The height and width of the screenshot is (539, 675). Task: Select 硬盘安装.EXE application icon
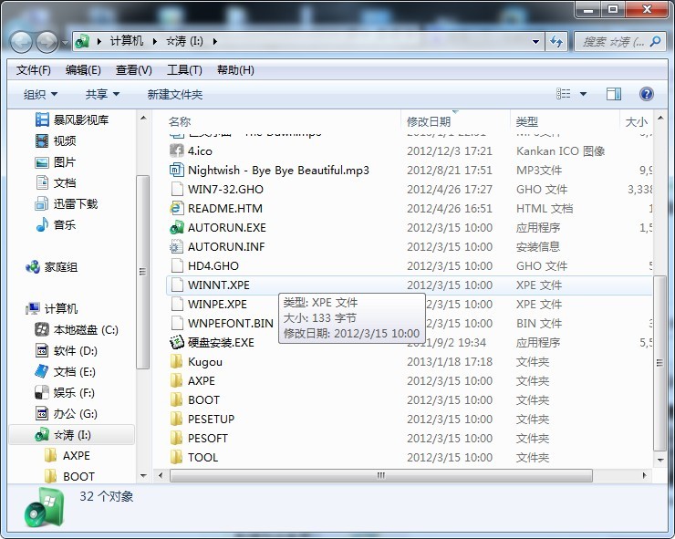click(176, 342)
